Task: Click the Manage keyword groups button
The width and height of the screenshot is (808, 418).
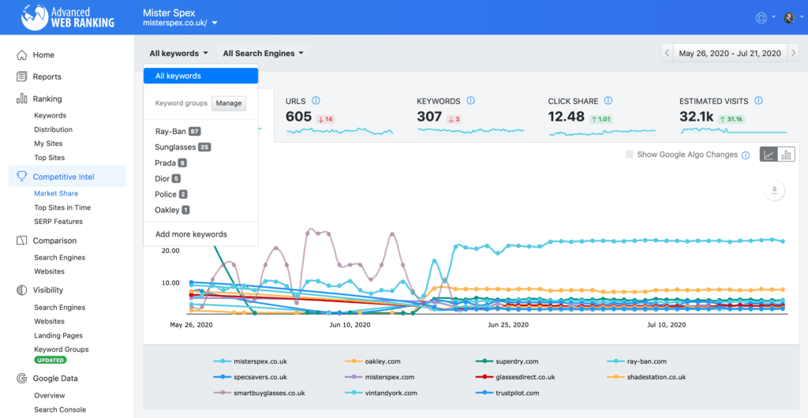Action: (229, 103)
